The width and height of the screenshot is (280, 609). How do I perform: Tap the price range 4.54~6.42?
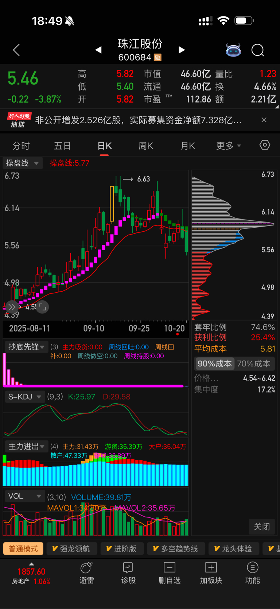click(259, 378)
